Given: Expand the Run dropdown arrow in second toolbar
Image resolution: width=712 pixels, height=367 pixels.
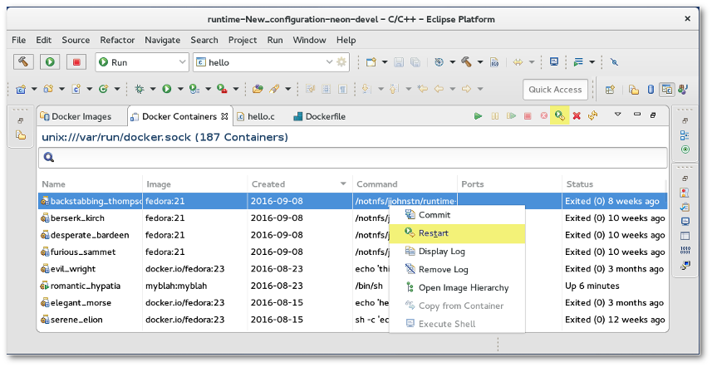Looking at the screenshot, I should [x=180, y=89].
